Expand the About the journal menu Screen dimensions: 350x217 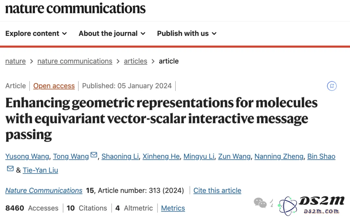pyautogui.click(x=112, y=33)
